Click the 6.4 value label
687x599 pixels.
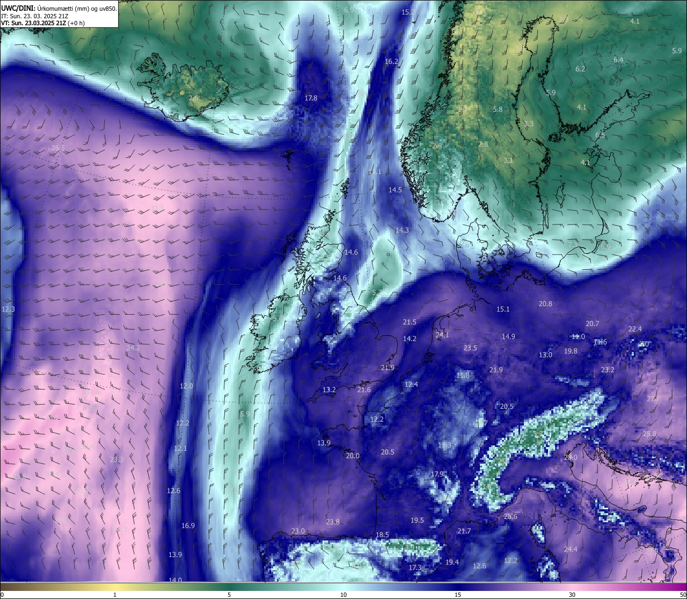tap(618, 60)
